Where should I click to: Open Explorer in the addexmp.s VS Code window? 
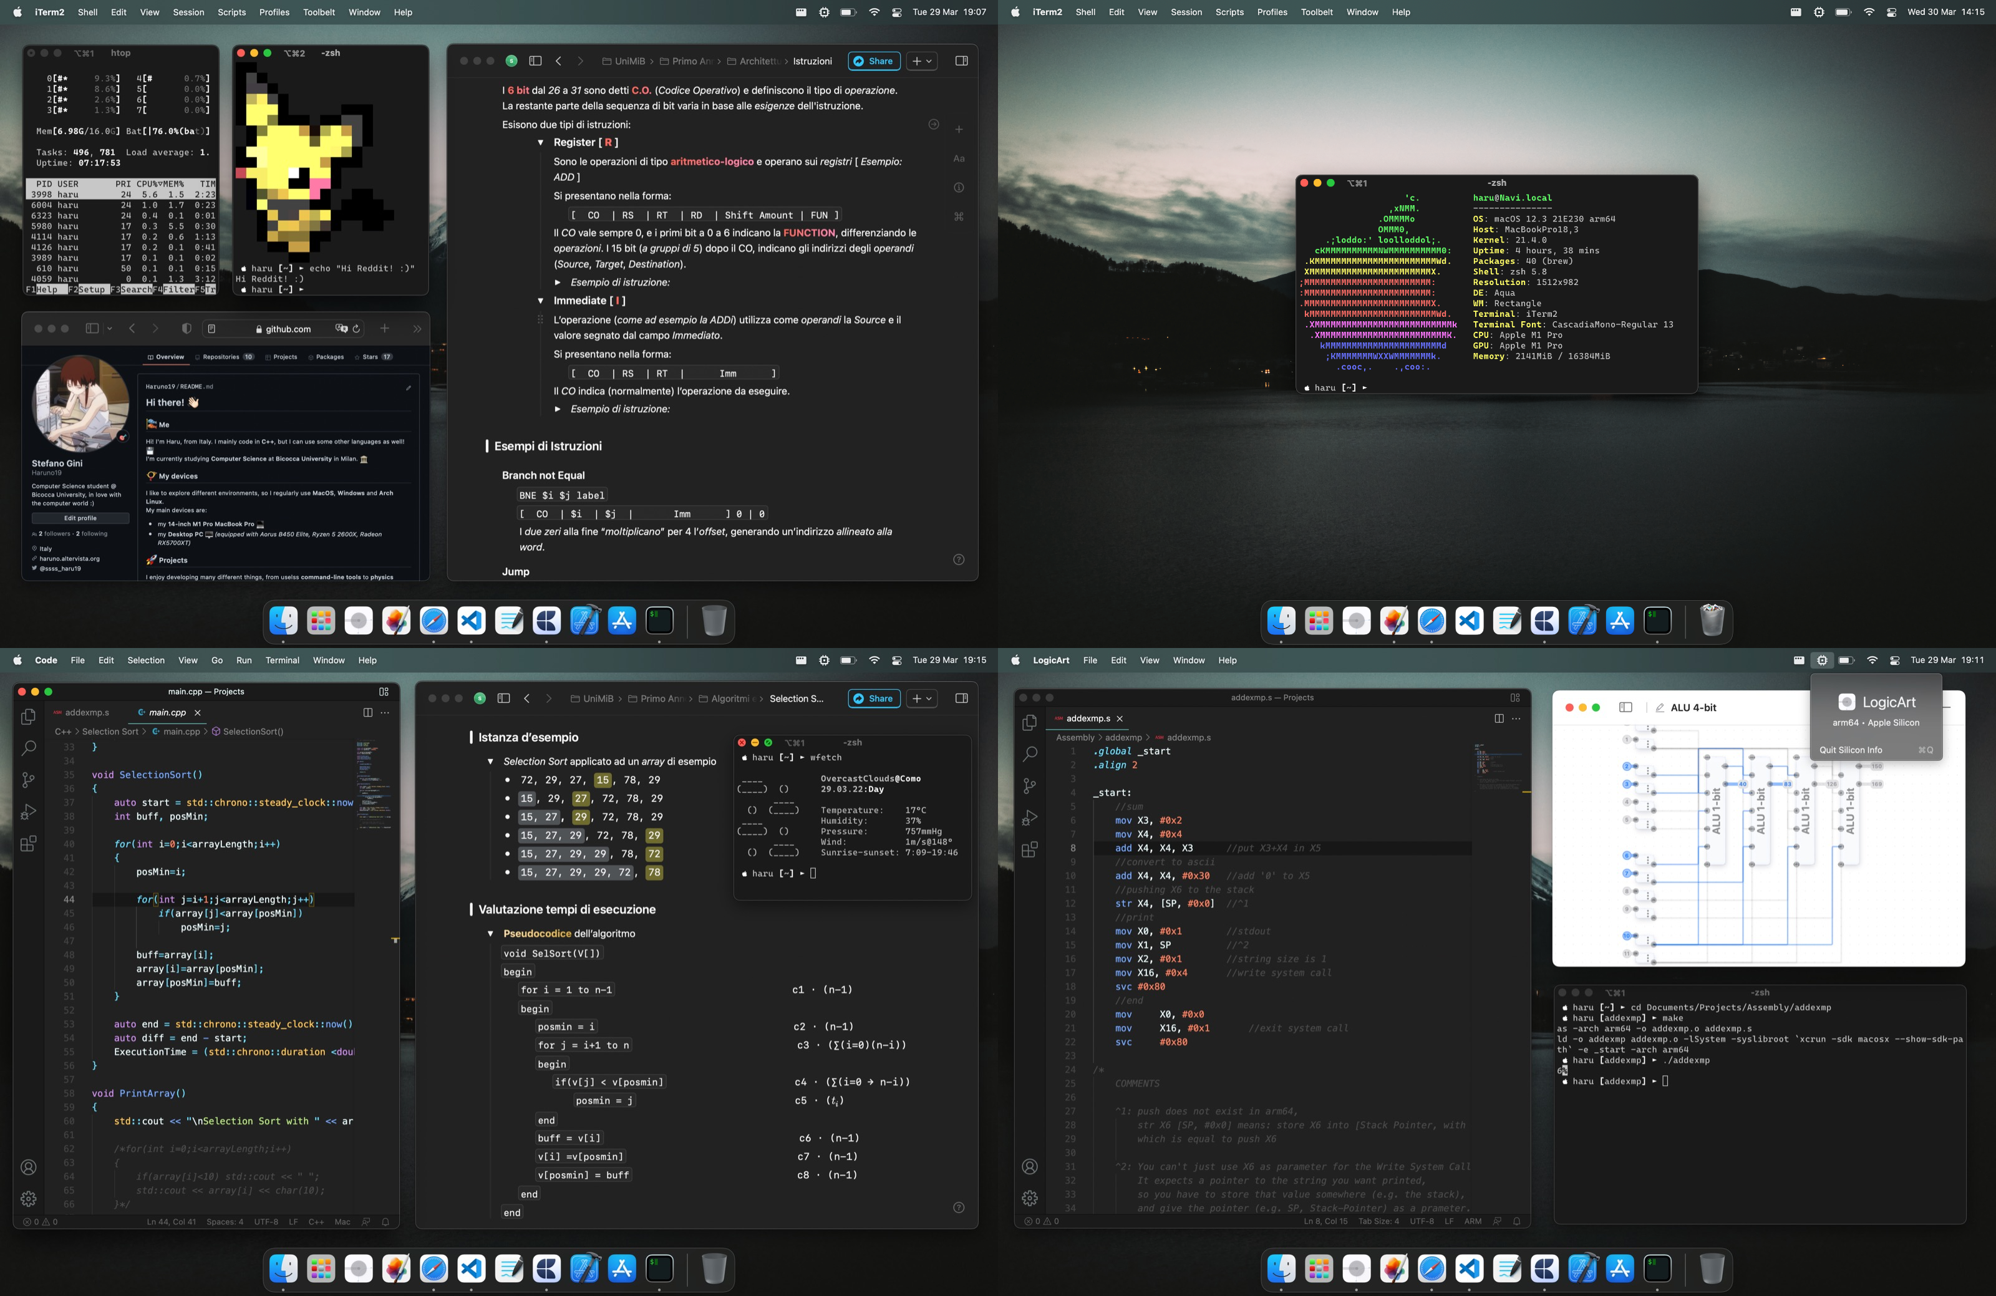pos(1030,723)
